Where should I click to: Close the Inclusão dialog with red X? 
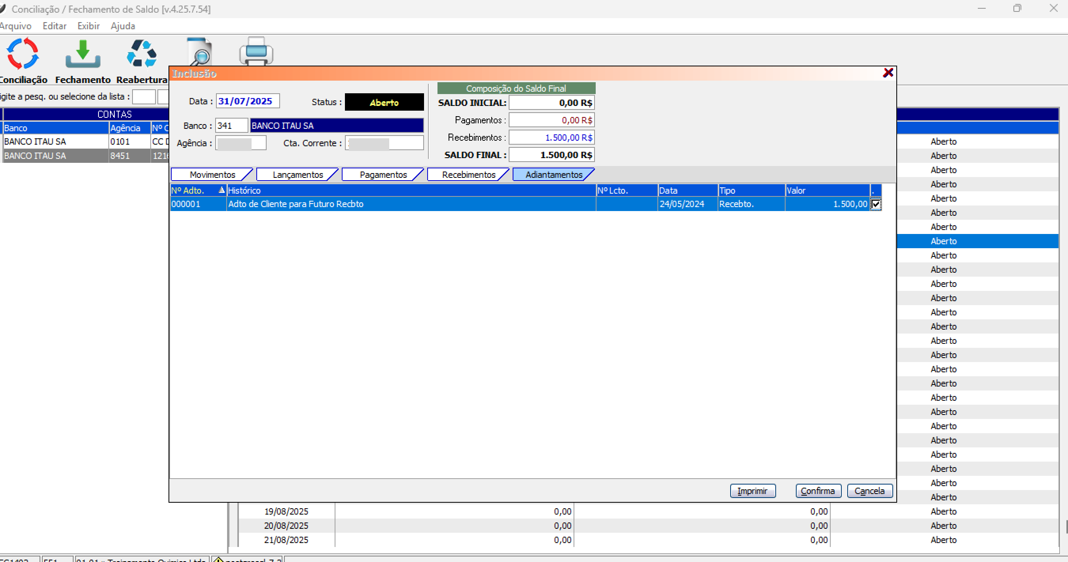(x=888, y=73)
